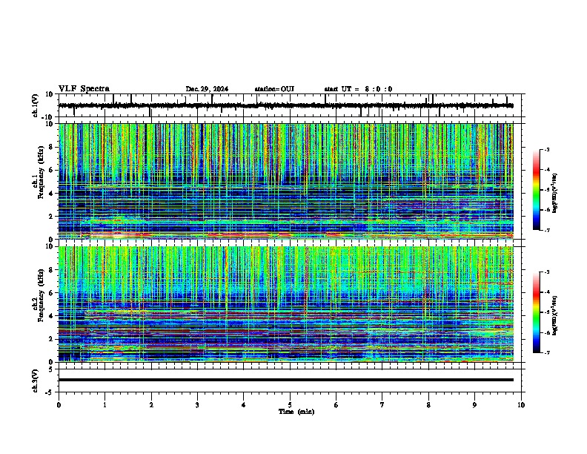Screen dimensions: 587x454
Task: Click the "Time (min)" axis label
Action: 296,412
